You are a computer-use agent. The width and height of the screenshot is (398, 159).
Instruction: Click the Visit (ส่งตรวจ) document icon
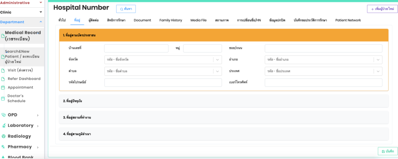(x=3, y=70)
